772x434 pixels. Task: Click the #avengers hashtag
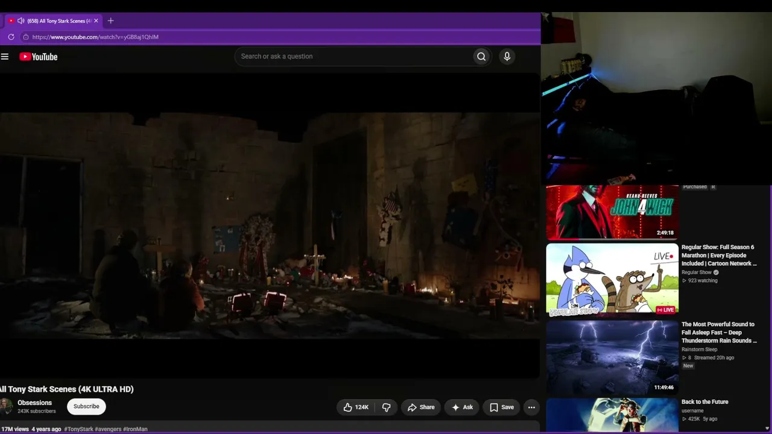point(108,429)
